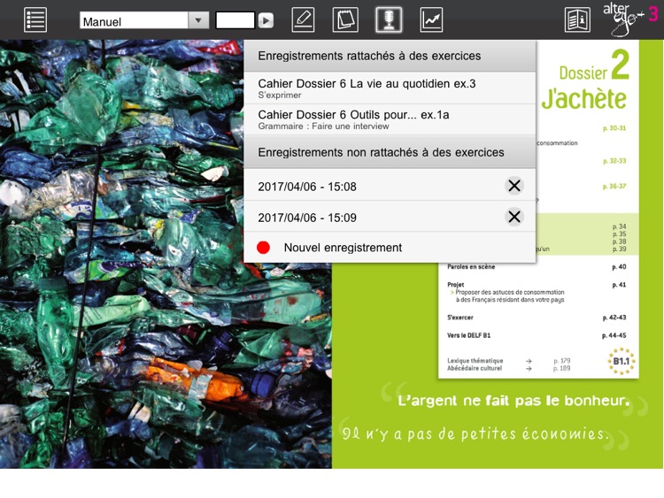
Task: Open the table of contents list icon
Action: coord(35,19)
